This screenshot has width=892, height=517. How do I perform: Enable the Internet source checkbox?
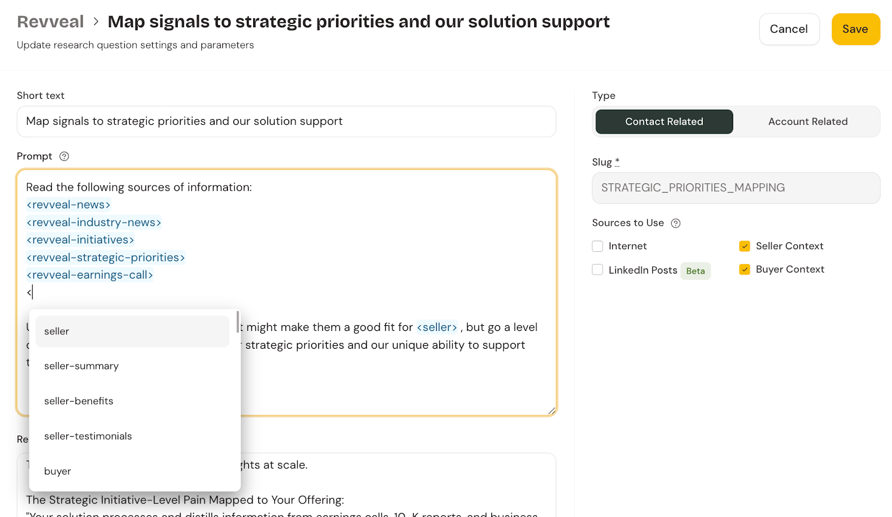tap(598, 246)
